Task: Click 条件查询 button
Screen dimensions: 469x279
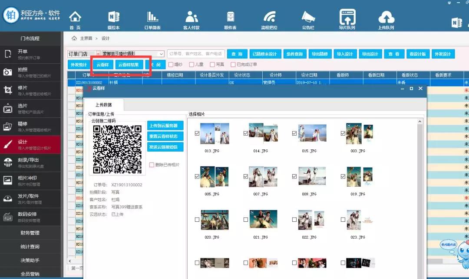Action: coord(294,54)
